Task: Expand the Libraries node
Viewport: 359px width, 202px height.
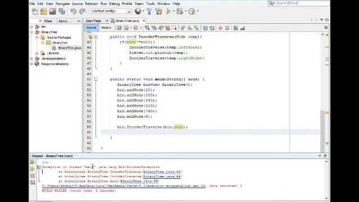Action: pyautogui.click(x=37, y=53)
